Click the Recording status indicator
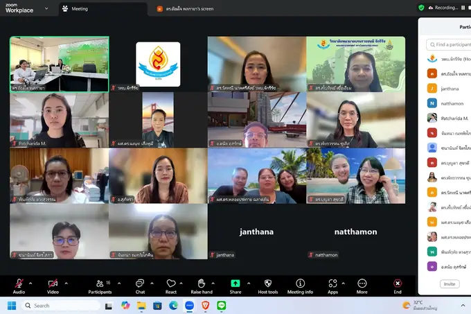Viewport: 471px width, 314px height. pyautogui.click(x=443, y=8)
